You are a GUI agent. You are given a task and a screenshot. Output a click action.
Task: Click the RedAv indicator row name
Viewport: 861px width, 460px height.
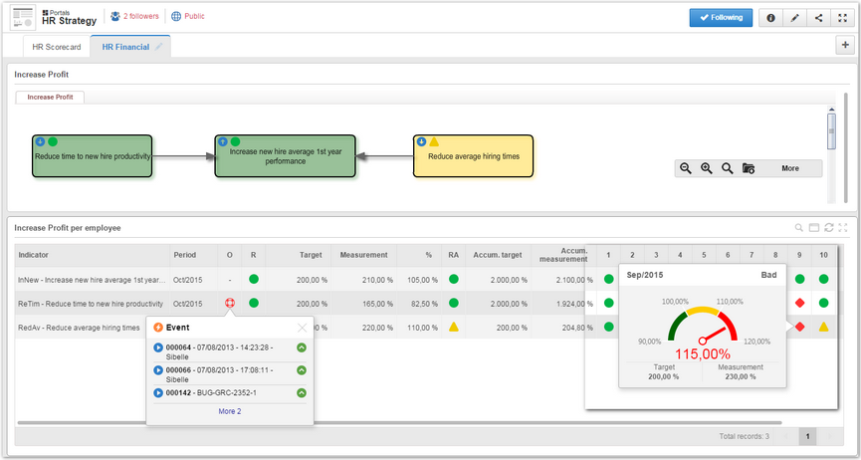click(x=79, y=328)
